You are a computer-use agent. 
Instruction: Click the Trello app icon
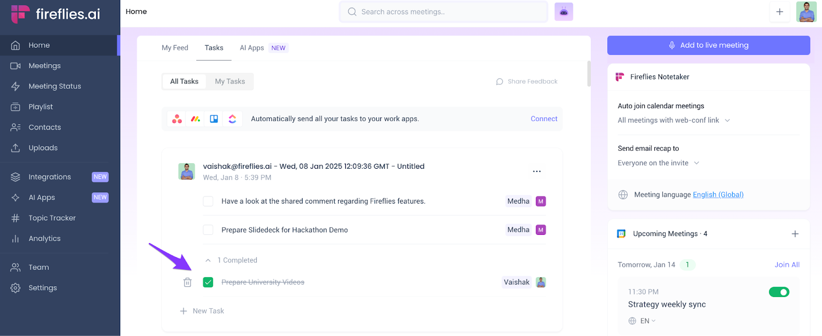(x=214, y=119)
